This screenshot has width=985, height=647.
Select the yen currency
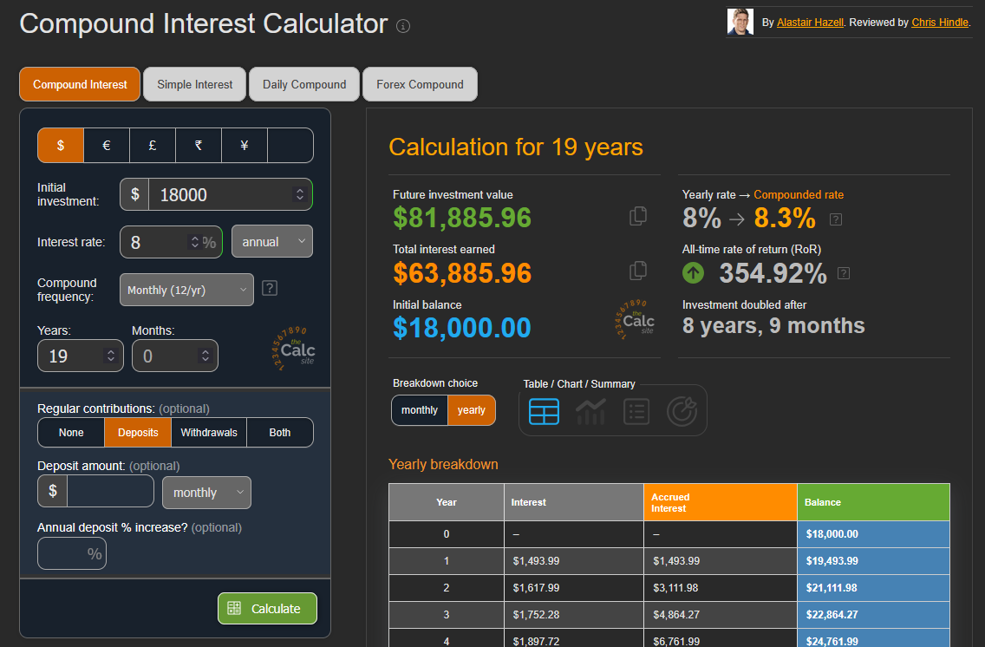pos(245,145)
